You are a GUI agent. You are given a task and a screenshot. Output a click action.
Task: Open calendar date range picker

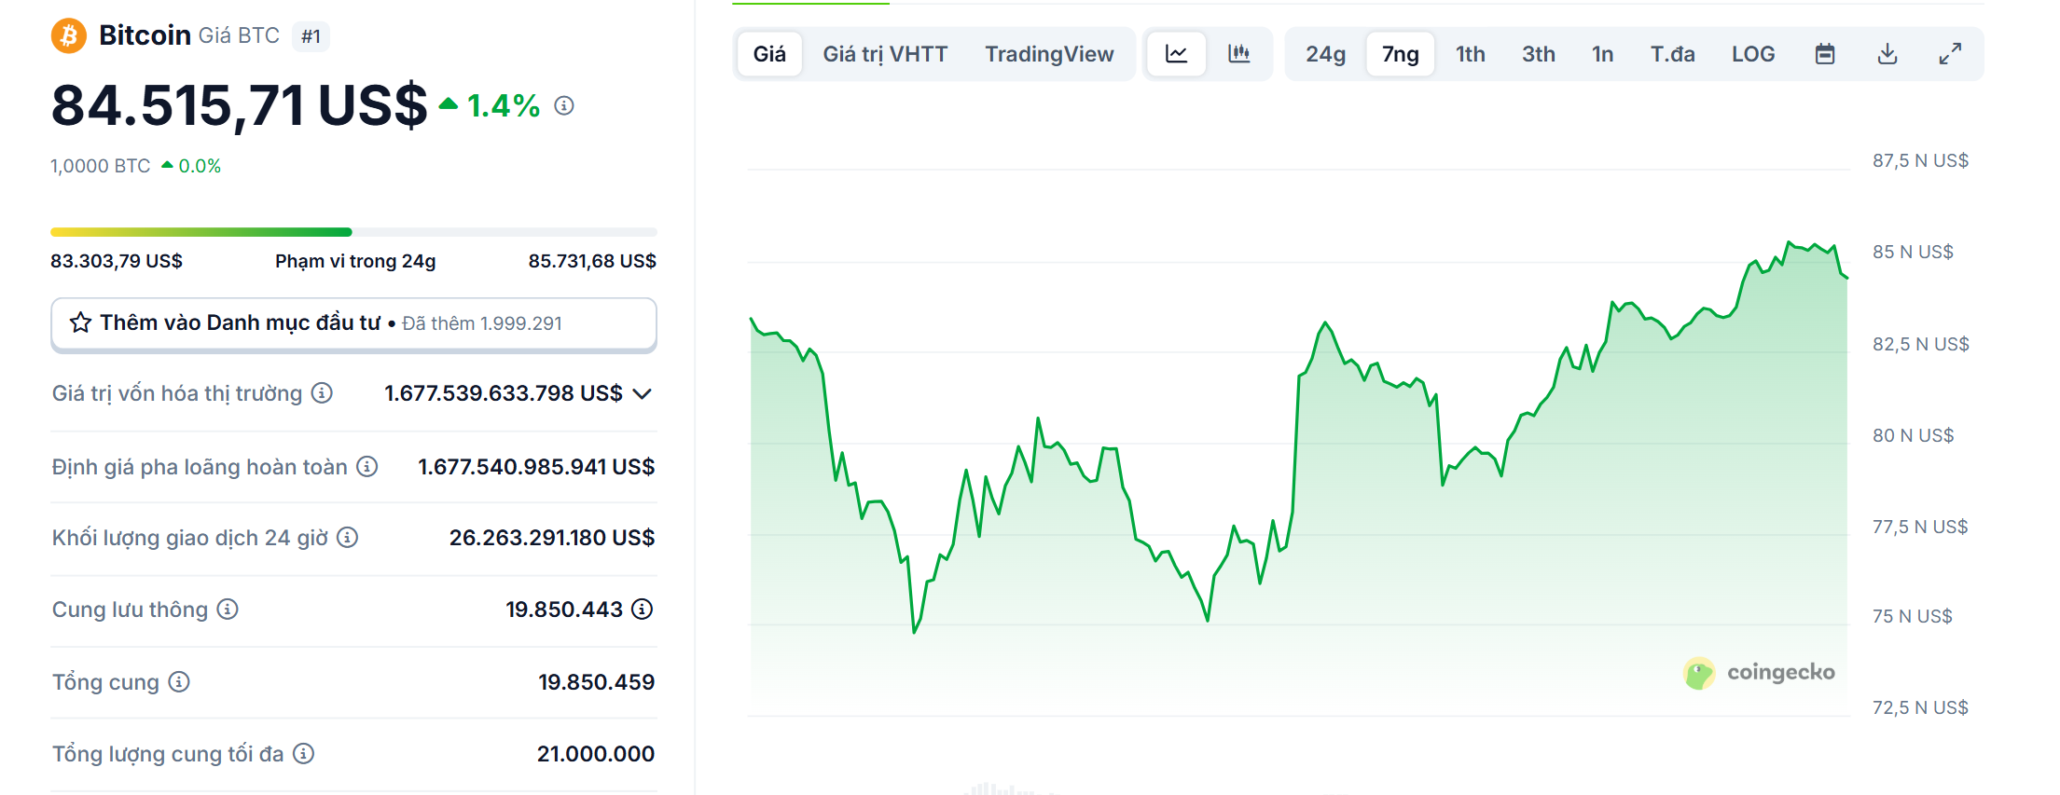pos(1825,54)
